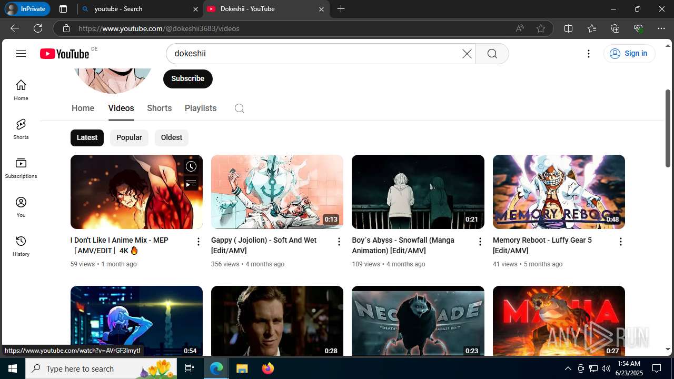Viewport: 674px width, 379px height.
Task: Sort videos by Popular chip
Action: click(x=129, y=137)
